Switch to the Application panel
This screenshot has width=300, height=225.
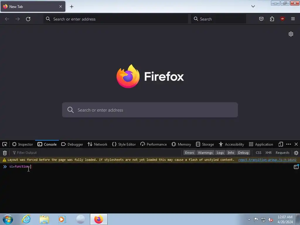coord(261,144)
